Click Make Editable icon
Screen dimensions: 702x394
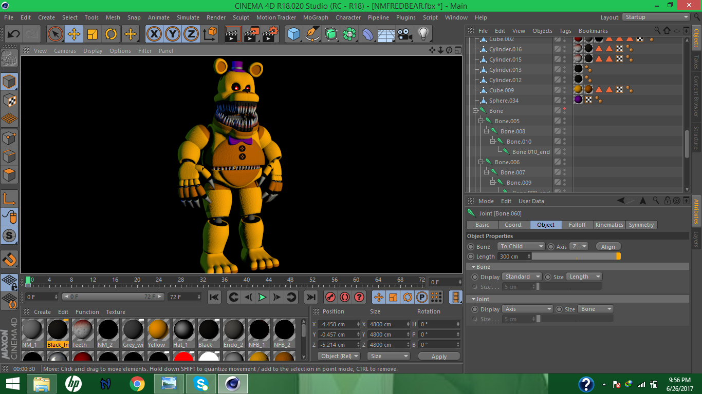click(x=9, y=59)
